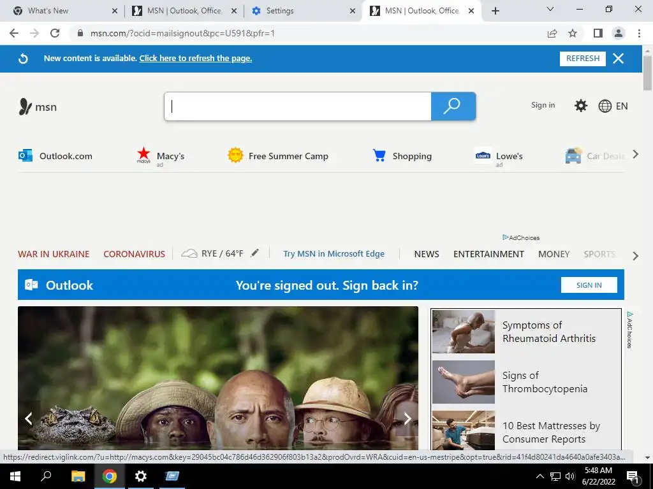Click the volume speaker tray icon

tap(570, 476)
